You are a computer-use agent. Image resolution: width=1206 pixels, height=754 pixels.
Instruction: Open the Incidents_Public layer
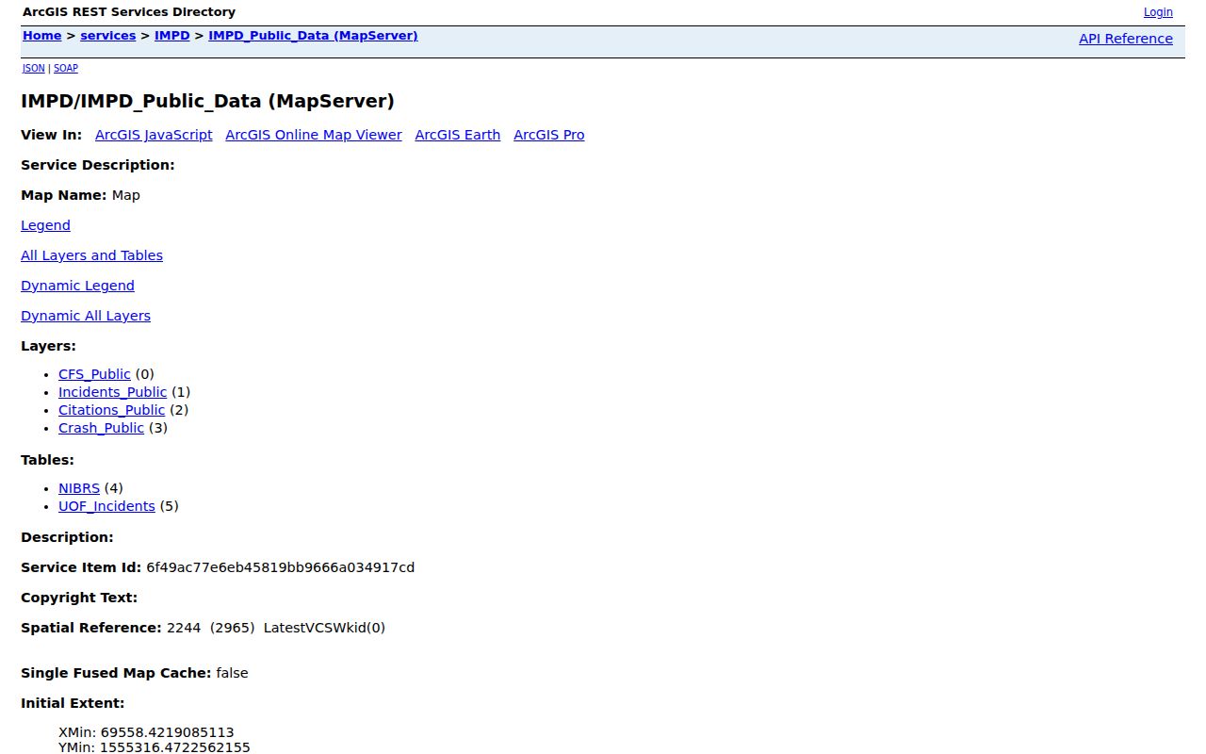(112, 392)
